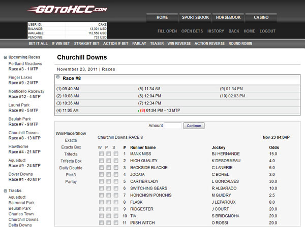The width and height of the screenshot is (305, 228).
Task: Select ROUND ROBIN menu item
Action: [x=240, y=44]
